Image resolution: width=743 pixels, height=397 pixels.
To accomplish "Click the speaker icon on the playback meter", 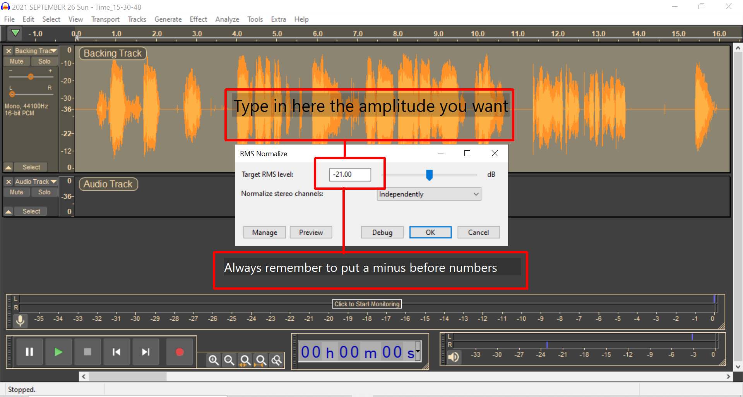I will tap(453, 357).
